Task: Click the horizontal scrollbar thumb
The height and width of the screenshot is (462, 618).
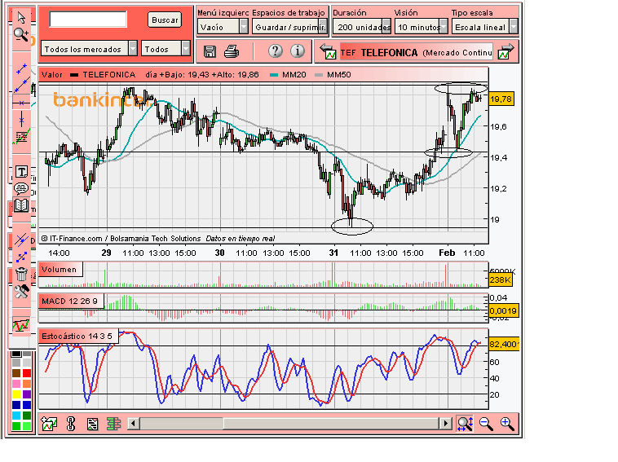Action: point(331,424)
